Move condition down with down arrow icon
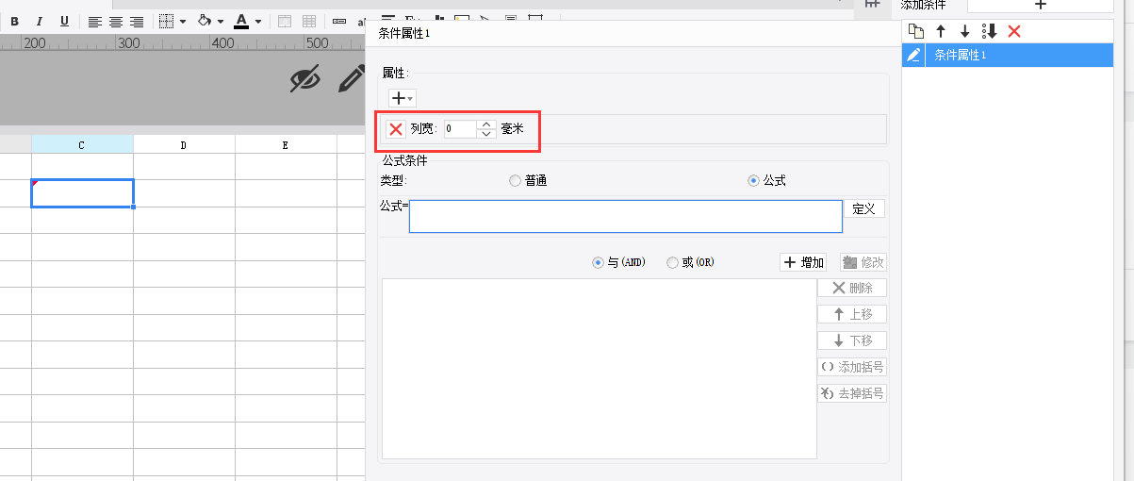This screenshot has height=481, width=1134. (x=964, y=31)
